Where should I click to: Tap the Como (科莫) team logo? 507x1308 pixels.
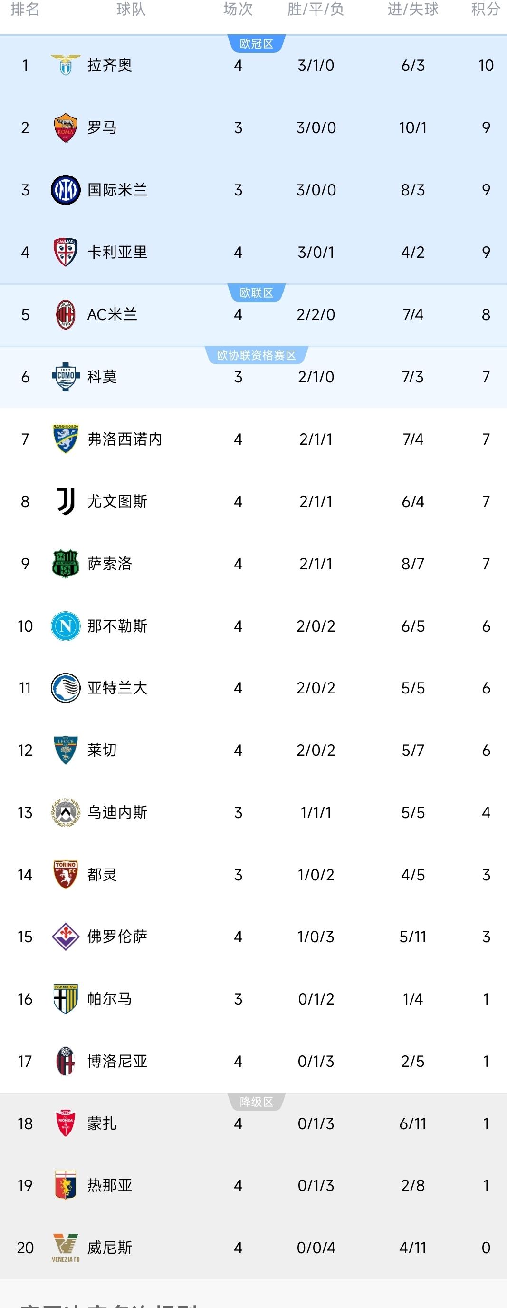(x=66, y=377)
